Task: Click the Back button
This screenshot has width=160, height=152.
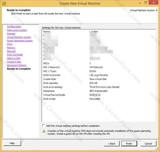Action: 112,144
